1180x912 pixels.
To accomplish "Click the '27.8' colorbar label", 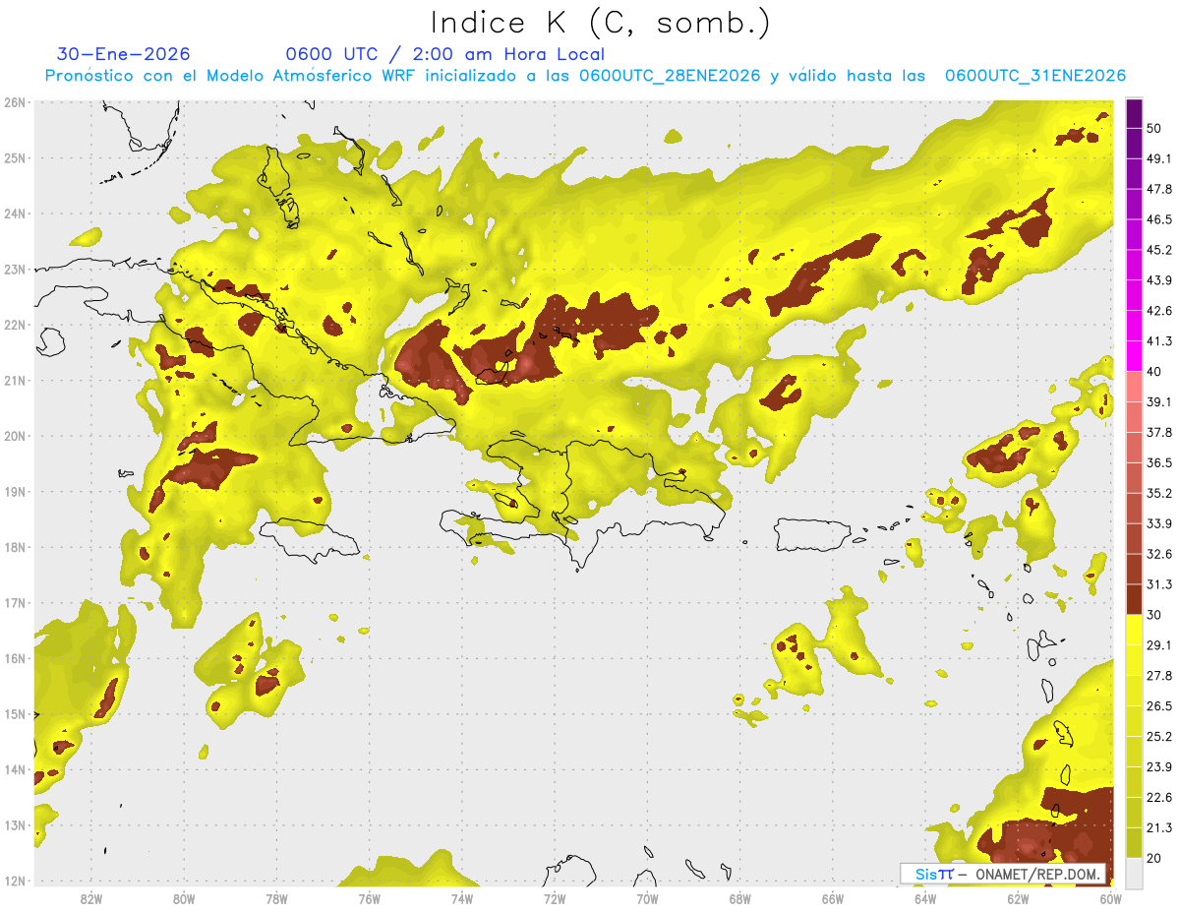I will pyautogui.click(x=1159, y=675).
